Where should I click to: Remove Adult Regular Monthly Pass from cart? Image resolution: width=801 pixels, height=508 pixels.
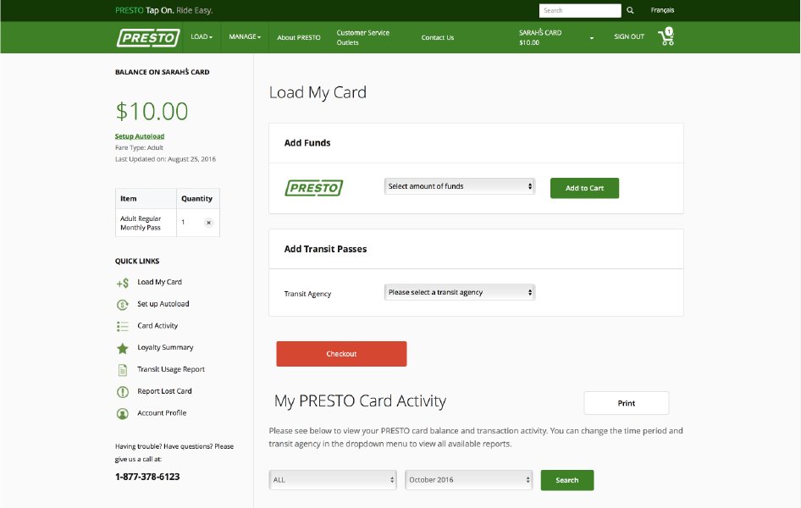[x=208, y=223]
